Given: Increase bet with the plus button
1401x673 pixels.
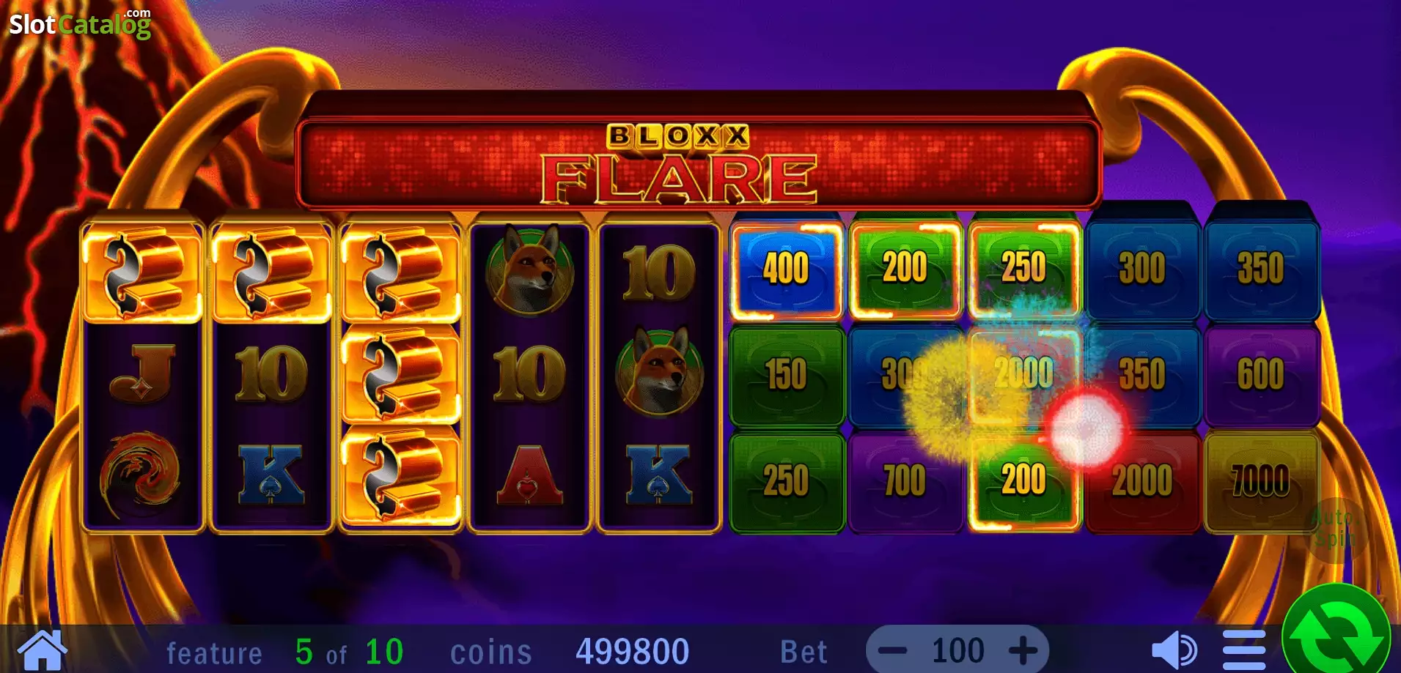Looking at the screenshot, I should [1023, 650].
